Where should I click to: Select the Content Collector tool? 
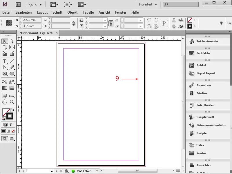click(5, 53)
